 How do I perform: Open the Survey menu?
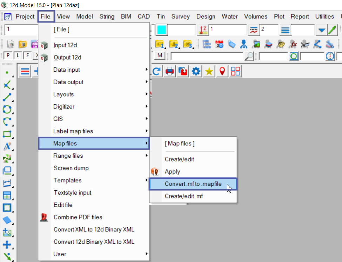pyautogui.click(x=180, y=17)
